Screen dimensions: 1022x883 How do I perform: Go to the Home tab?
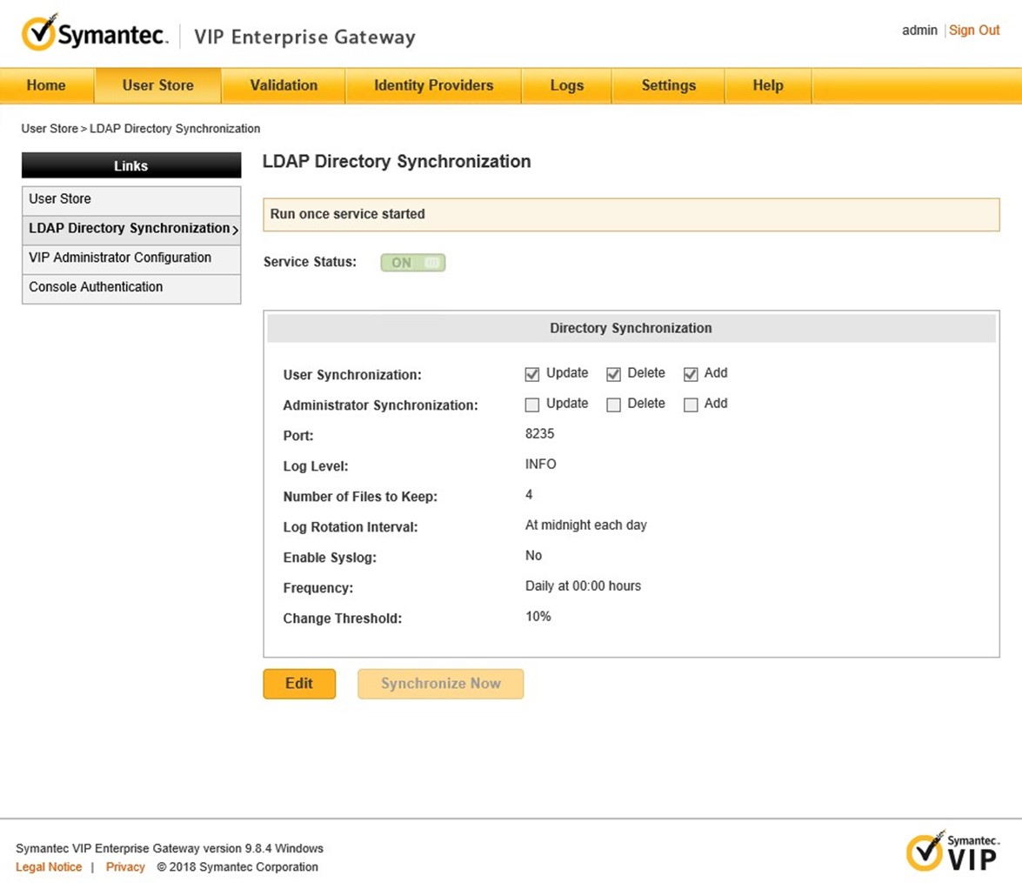pyautogui.click(x=46, y=85)
